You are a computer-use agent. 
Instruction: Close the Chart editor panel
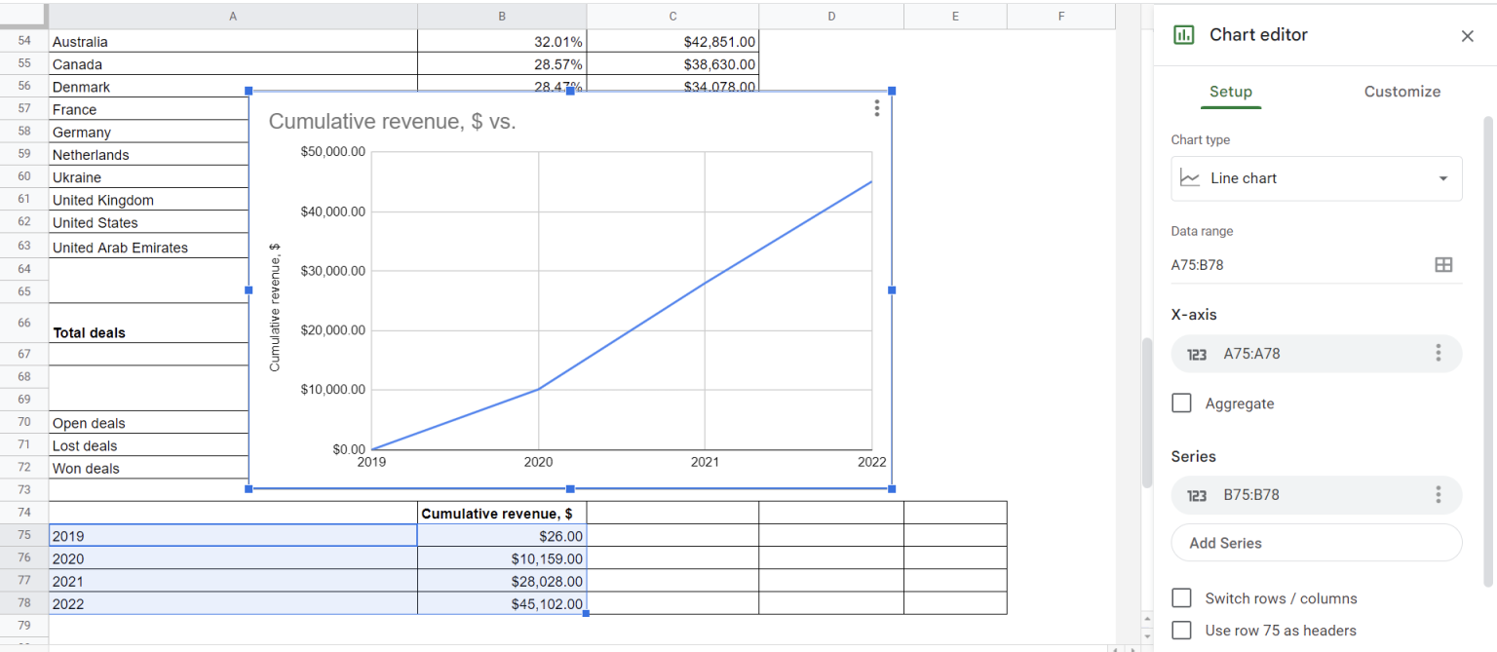click(1467, 36)
